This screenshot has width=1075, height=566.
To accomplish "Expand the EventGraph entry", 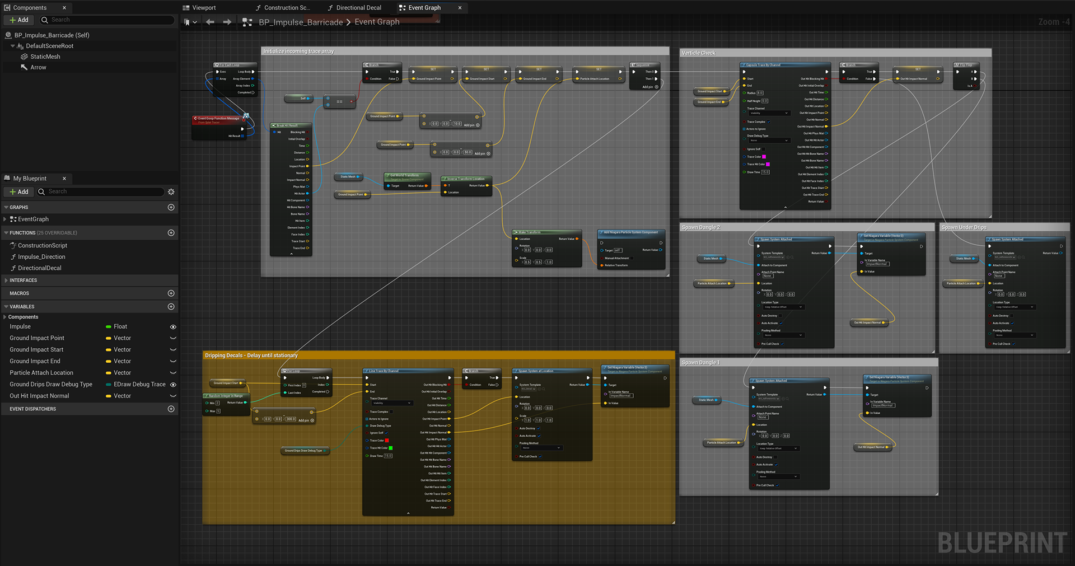I will 5,219.
